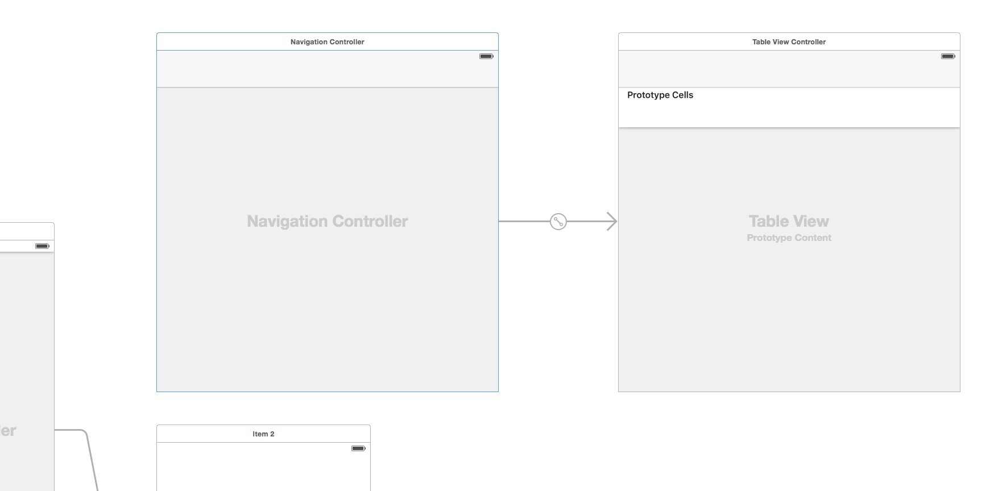Click battery icon in Table View Controller status bar
Viewport: 994px width, 491px height.
pos(948,56)
